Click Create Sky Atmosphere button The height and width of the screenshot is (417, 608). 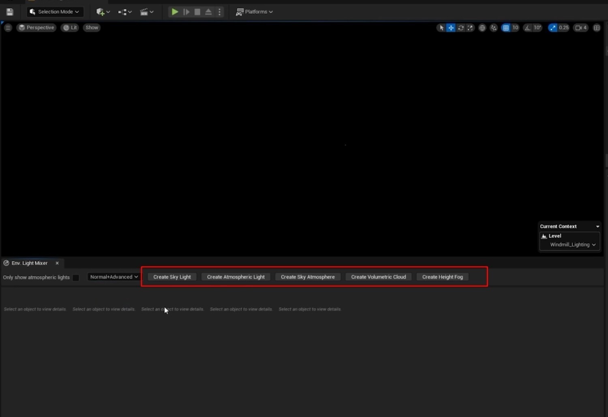[308, 277]
